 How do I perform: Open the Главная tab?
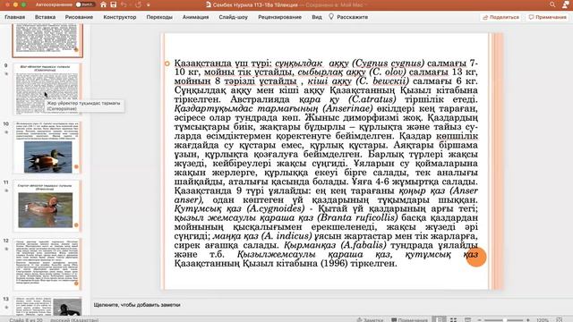[x=14, y=17]
